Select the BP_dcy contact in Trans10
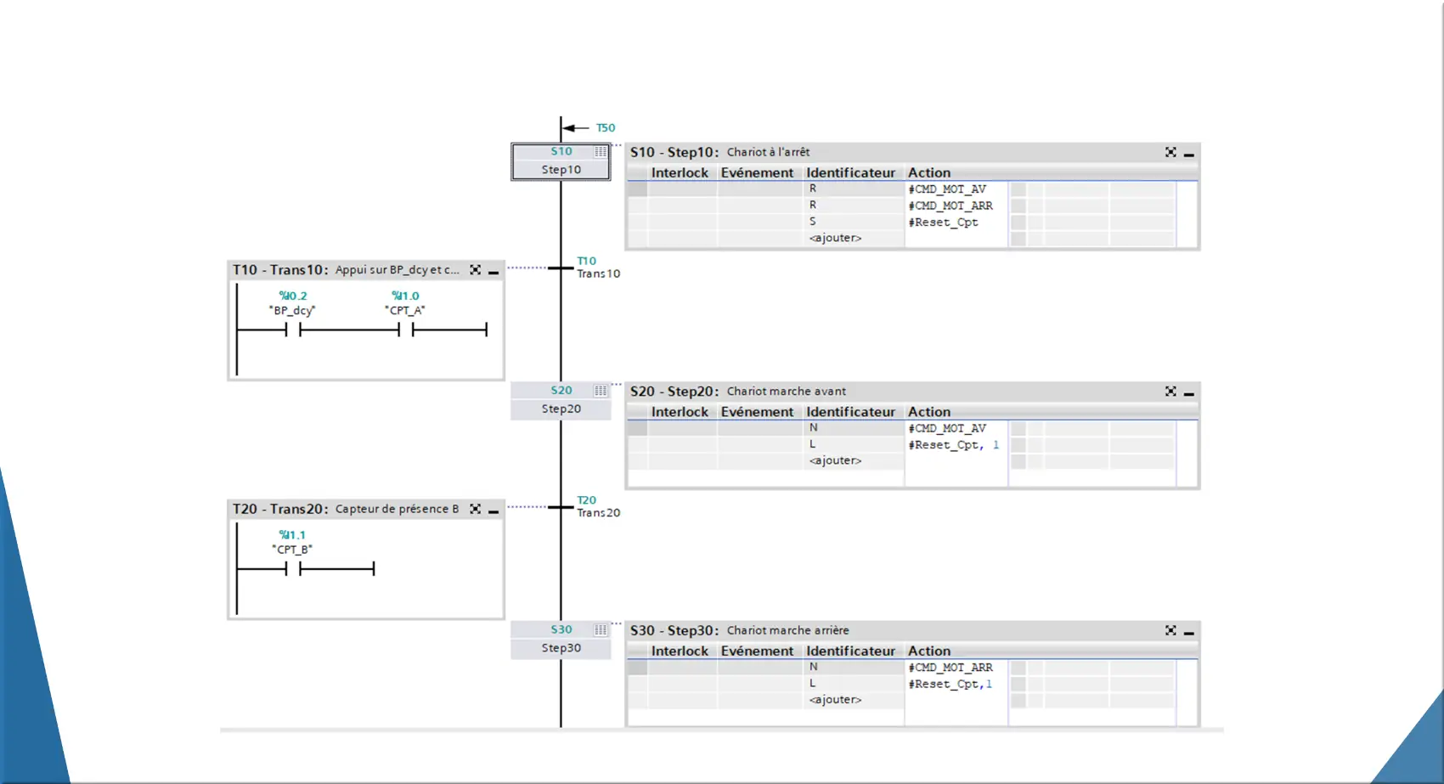 point(293,329)
